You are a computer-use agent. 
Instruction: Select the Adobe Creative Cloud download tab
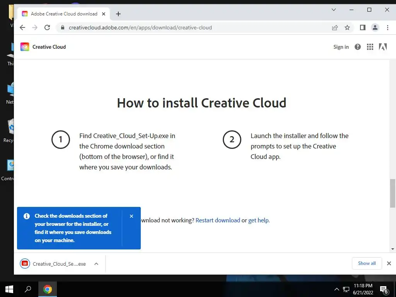click(64, 14)
